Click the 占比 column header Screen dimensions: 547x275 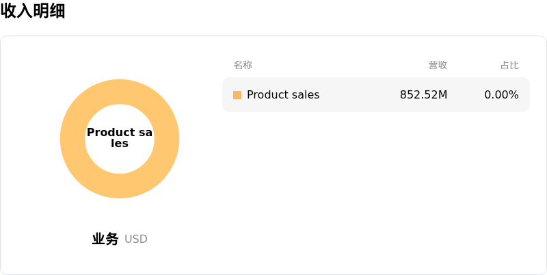(x=509, y=65)
